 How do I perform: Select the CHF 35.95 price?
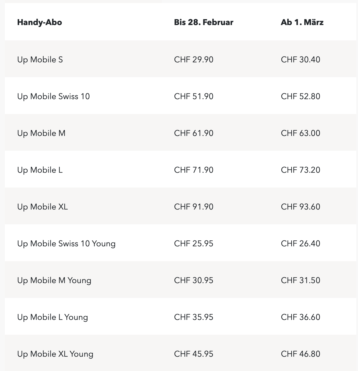click(194, 317)
